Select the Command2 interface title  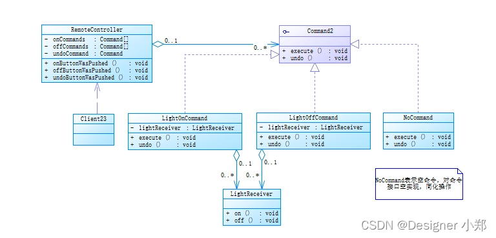tap(320, 31)
